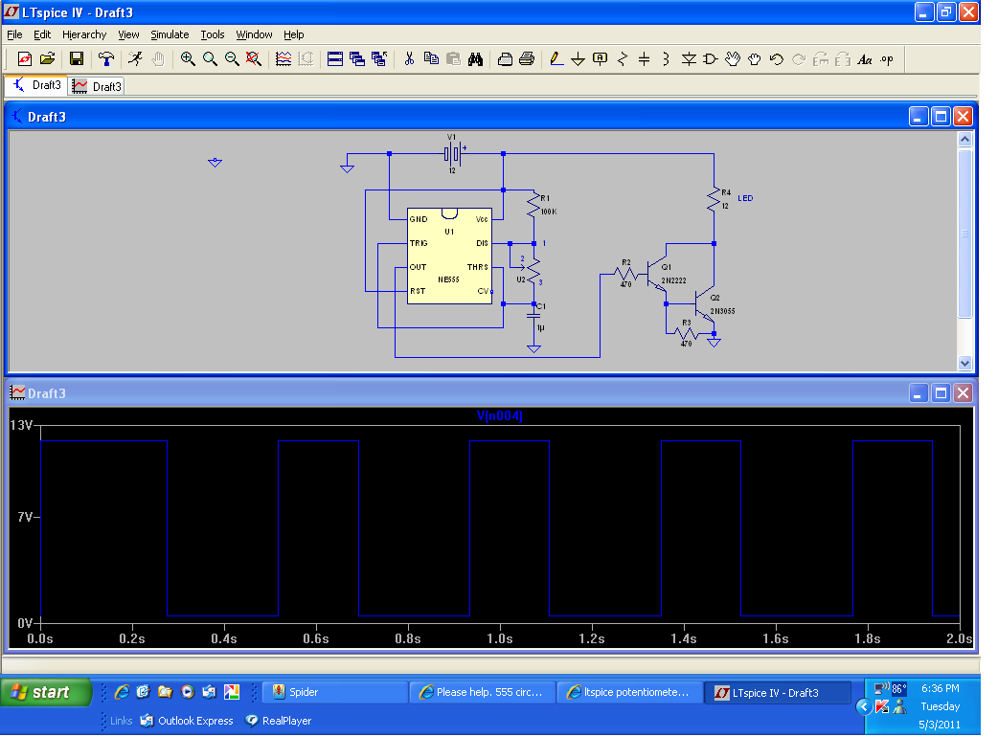Image resolution: width=998 pixels, height=737 pixels.
Task: Undo the last action from the toolbar
Action: 777,59
